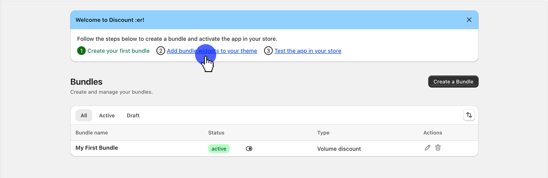Switch to the Active tab
This screenshot has height=178, width=548.
pyautogui.click(x=107, y=115)
